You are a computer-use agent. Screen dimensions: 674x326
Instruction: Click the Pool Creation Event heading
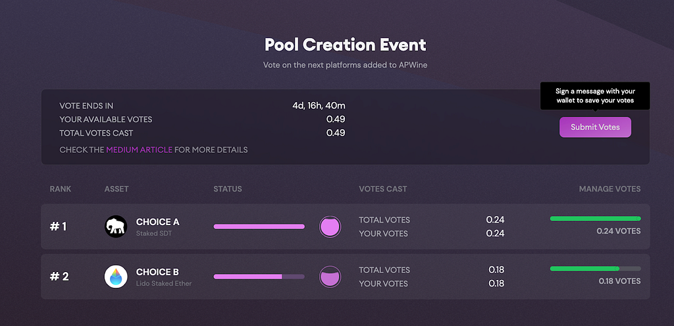345,45
